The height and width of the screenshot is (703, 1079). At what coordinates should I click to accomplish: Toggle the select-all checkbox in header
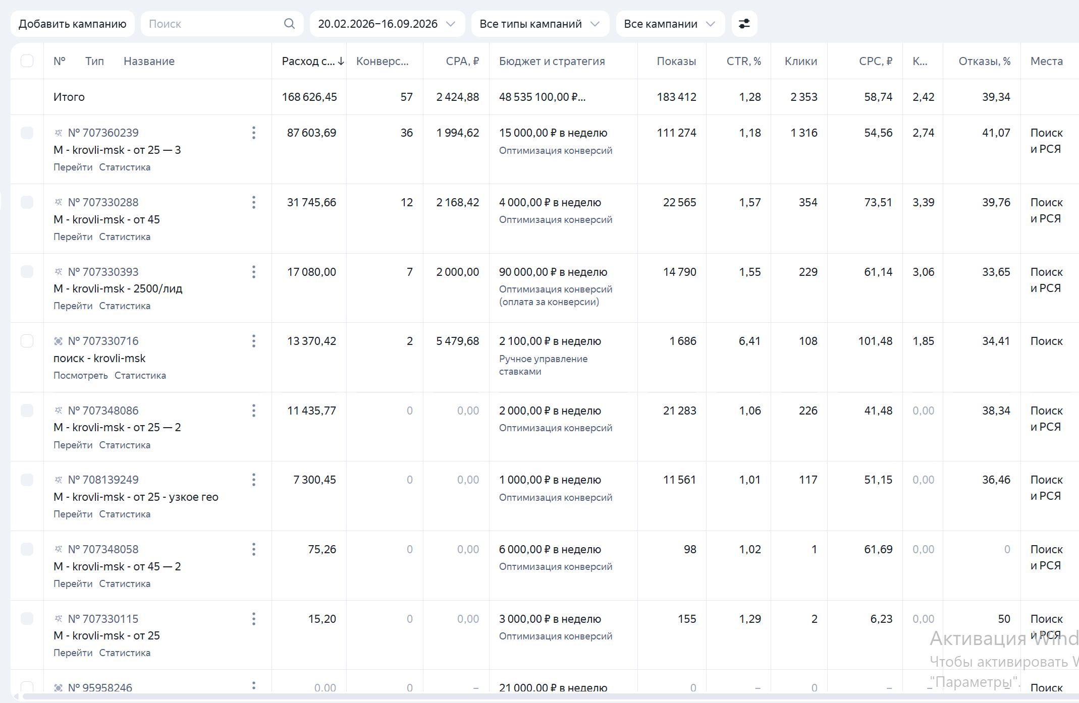tap(27, 61)
